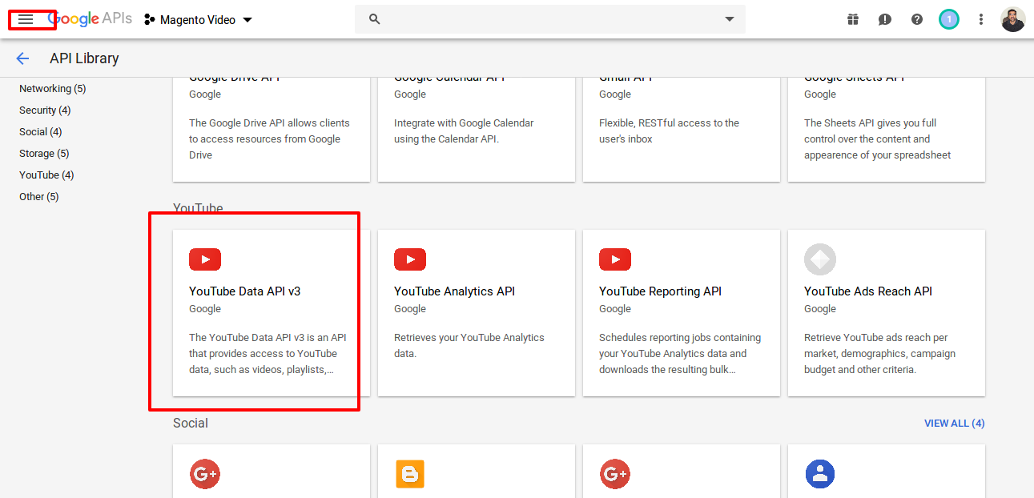Go back using the API Library arrow

coord(22,58)
